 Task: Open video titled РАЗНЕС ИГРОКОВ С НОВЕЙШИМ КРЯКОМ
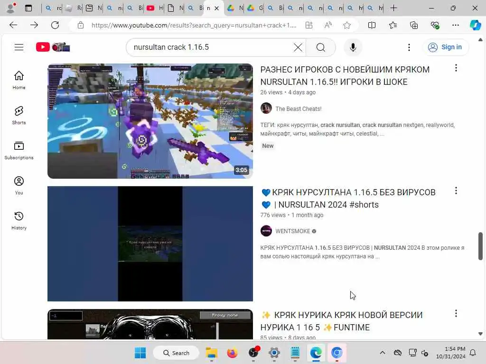345,75
